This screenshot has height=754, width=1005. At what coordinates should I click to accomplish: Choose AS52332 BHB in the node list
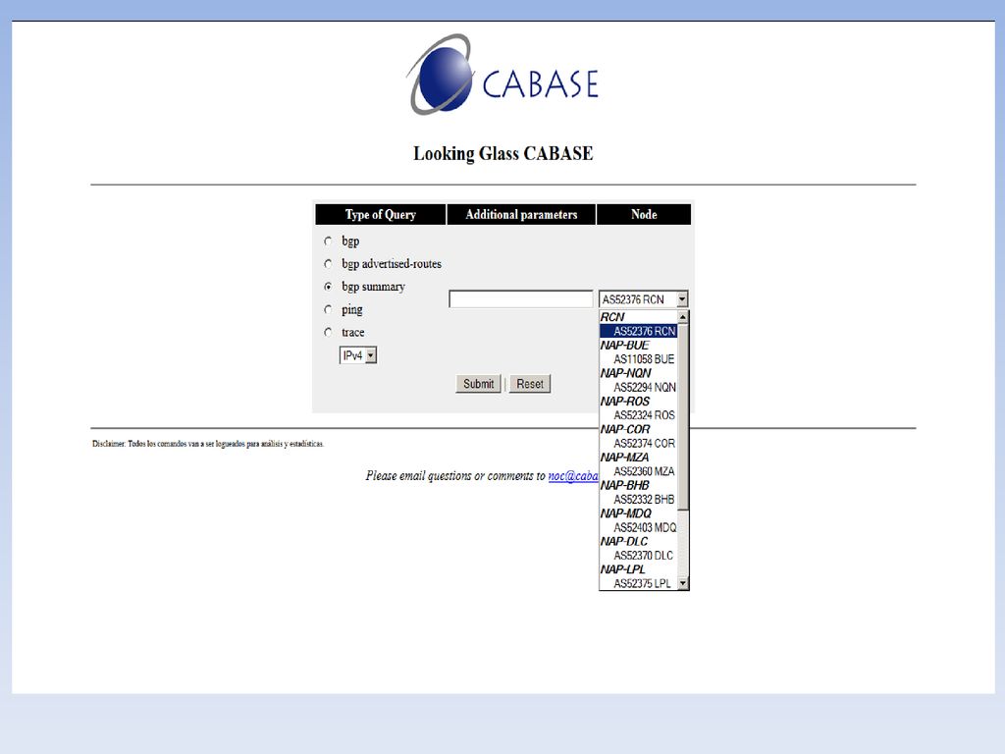point(638,500)
